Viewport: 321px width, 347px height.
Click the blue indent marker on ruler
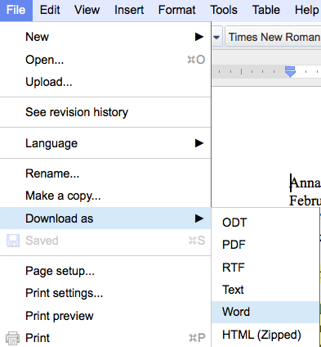coord(290,72)
